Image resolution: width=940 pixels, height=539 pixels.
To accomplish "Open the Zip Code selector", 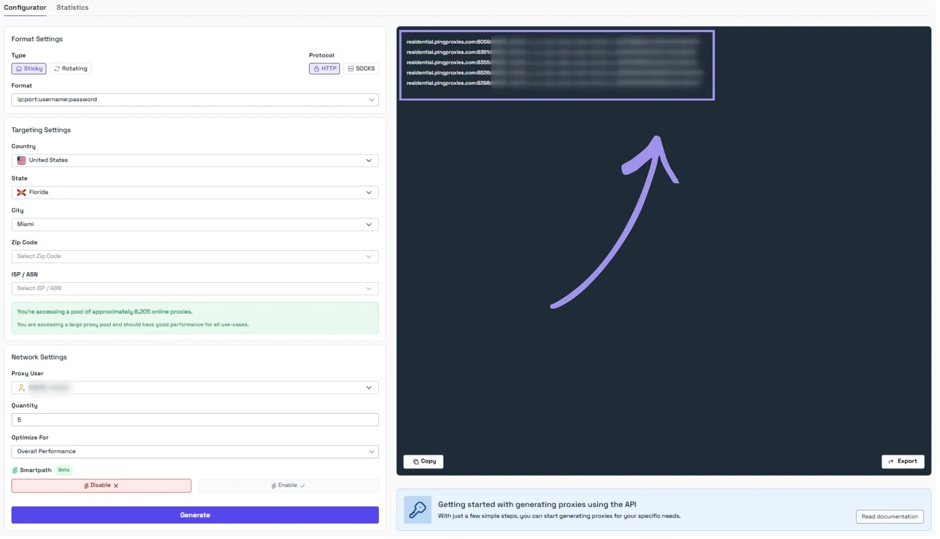I will (195, 257).
